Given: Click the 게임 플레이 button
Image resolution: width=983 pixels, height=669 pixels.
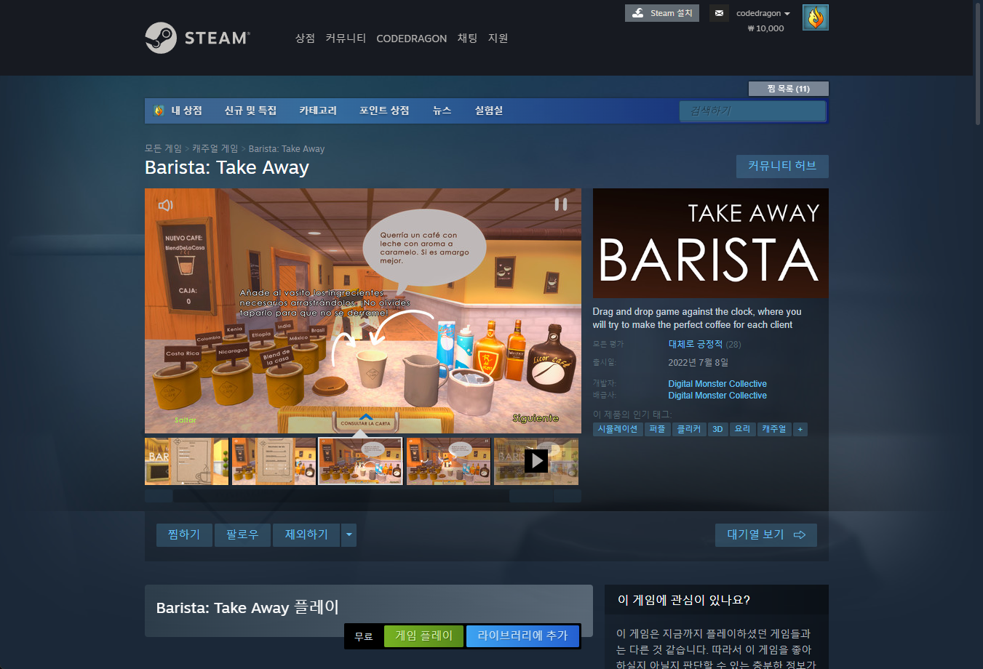Looking at the screenshot, I should tap(423, 636).
